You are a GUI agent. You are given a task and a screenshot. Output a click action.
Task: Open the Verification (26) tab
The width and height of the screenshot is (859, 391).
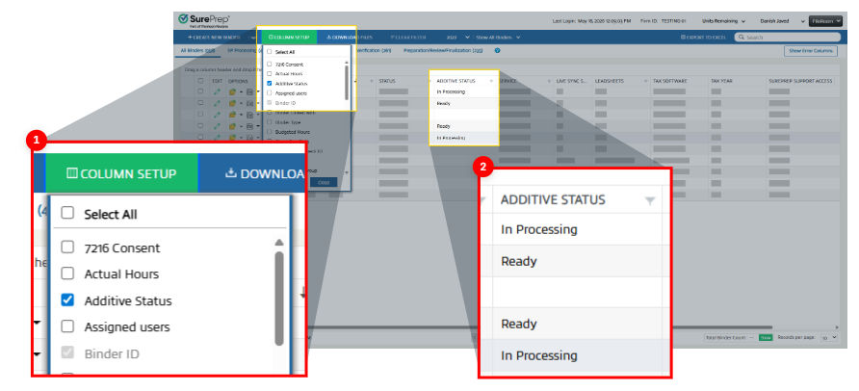pos(373,50)
